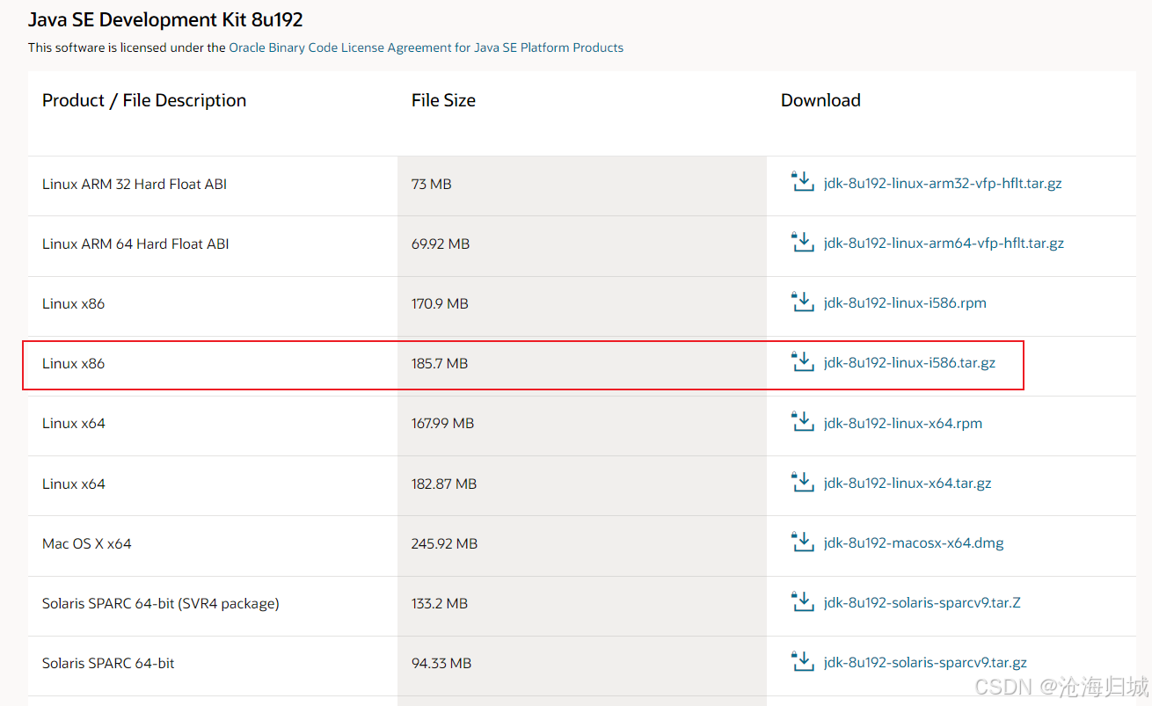1152x706 pixels.
Task: Click download icon for jdk-8u192-linux-arm64-vfp-hflt.tar.gz
Action: pos(803,242)
